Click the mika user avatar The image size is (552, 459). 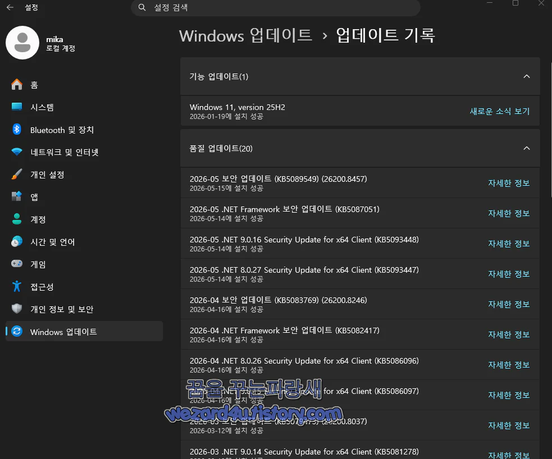click(x=22, y=43)
